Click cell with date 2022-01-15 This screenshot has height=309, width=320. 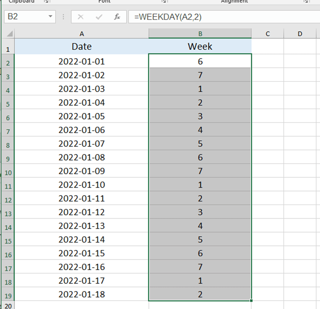82,253
